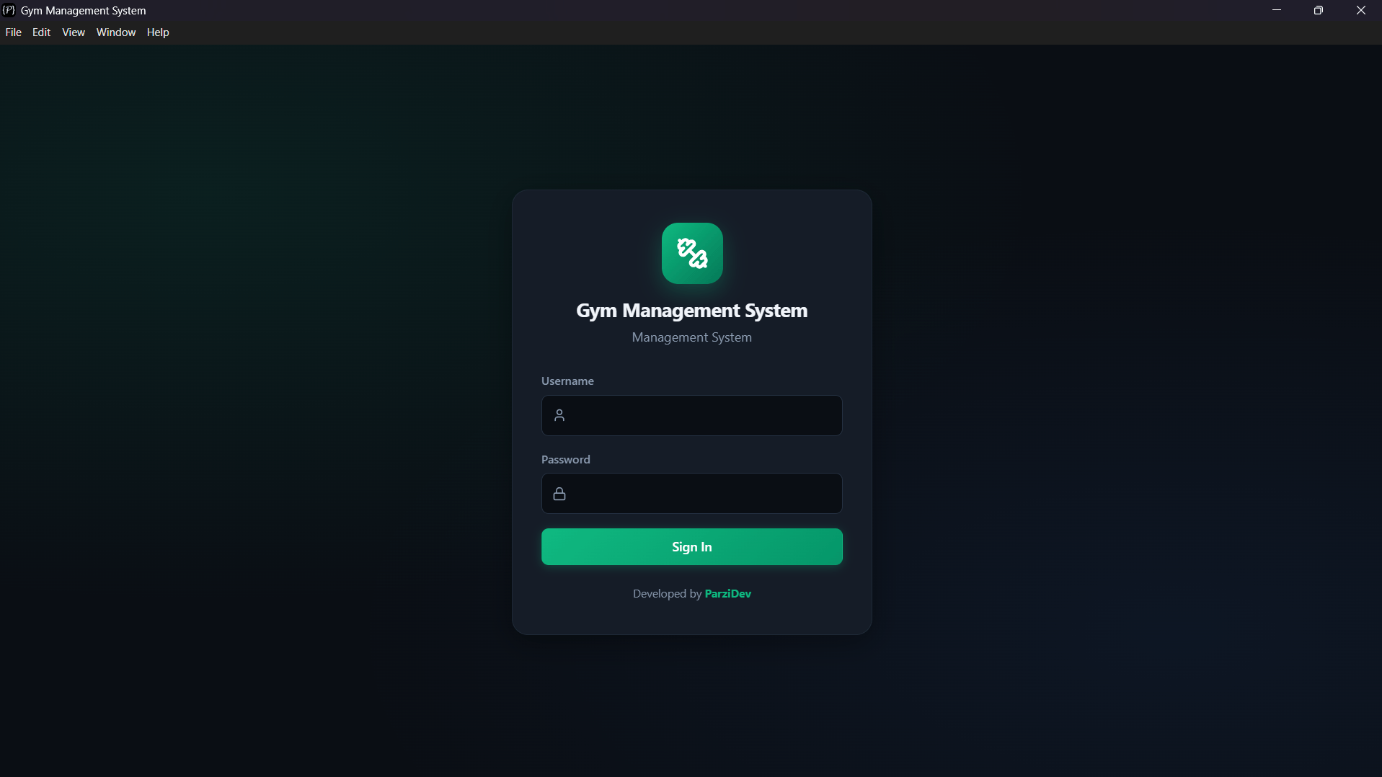Click the window title text in title bar
This screenshot has height=777, width=1382.
point(84,11)
